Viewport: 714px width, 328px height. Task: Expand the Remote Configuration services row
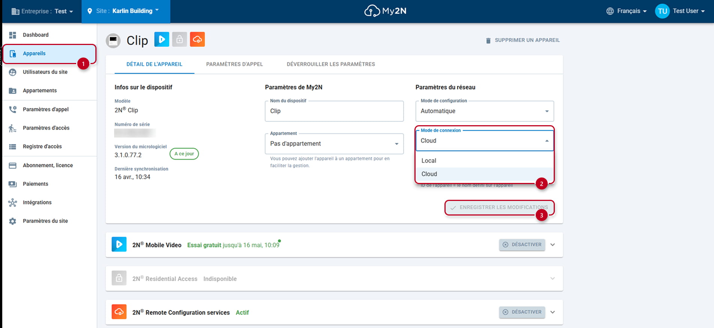tap(553, 312)
